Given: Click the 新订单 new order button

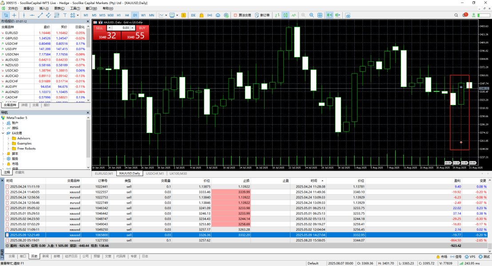Looking at the screenshot, I should 265,15.
